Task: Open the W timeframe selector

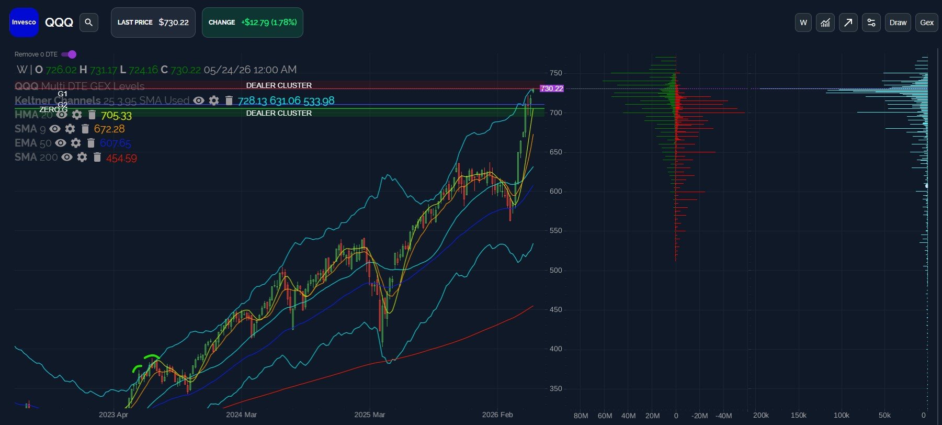Action: 803,23
